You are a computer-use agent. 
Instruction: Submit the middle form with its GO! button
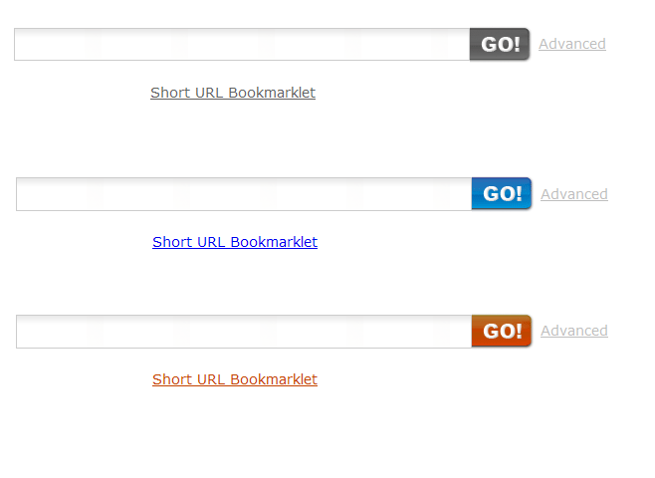coord(502,193)
